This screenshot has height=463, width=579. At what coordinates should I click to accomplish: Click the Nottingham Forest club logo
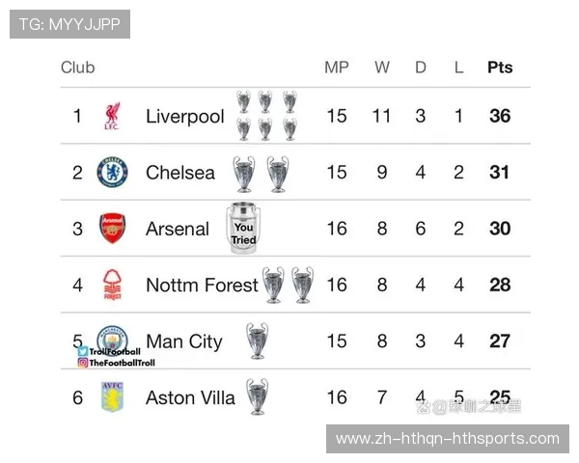pyautogui.click(x=112, y=285)
